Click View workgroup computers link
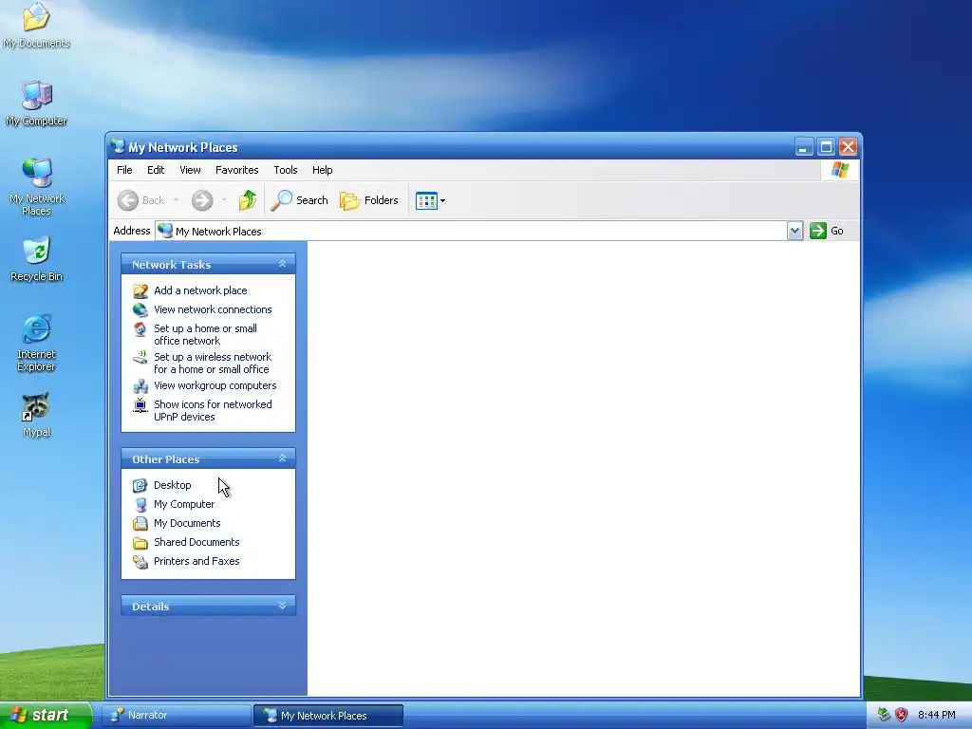 point(215,385)
